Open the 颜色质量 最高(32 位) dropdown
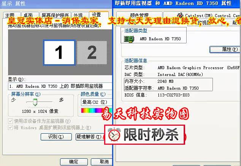This screenshot has height=166, width=241. coord(97,102)
